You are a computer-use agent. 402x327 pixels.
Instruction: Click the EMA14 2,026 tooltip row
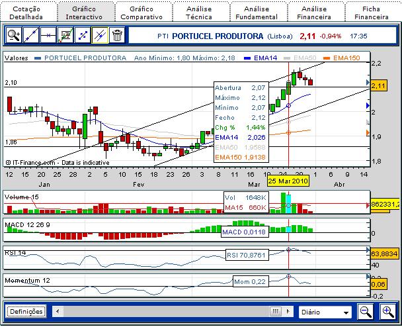click(241, 138)
